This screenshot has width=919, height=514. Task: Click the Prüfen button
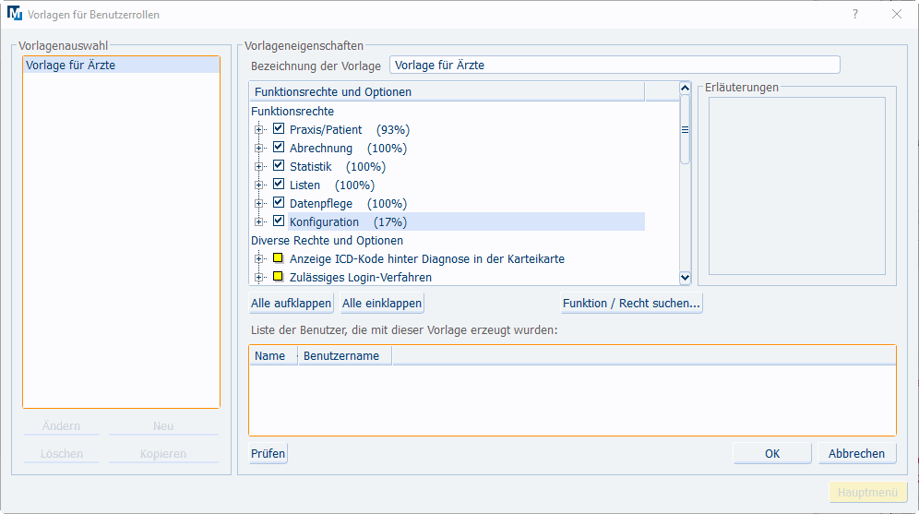coord(268,454)
